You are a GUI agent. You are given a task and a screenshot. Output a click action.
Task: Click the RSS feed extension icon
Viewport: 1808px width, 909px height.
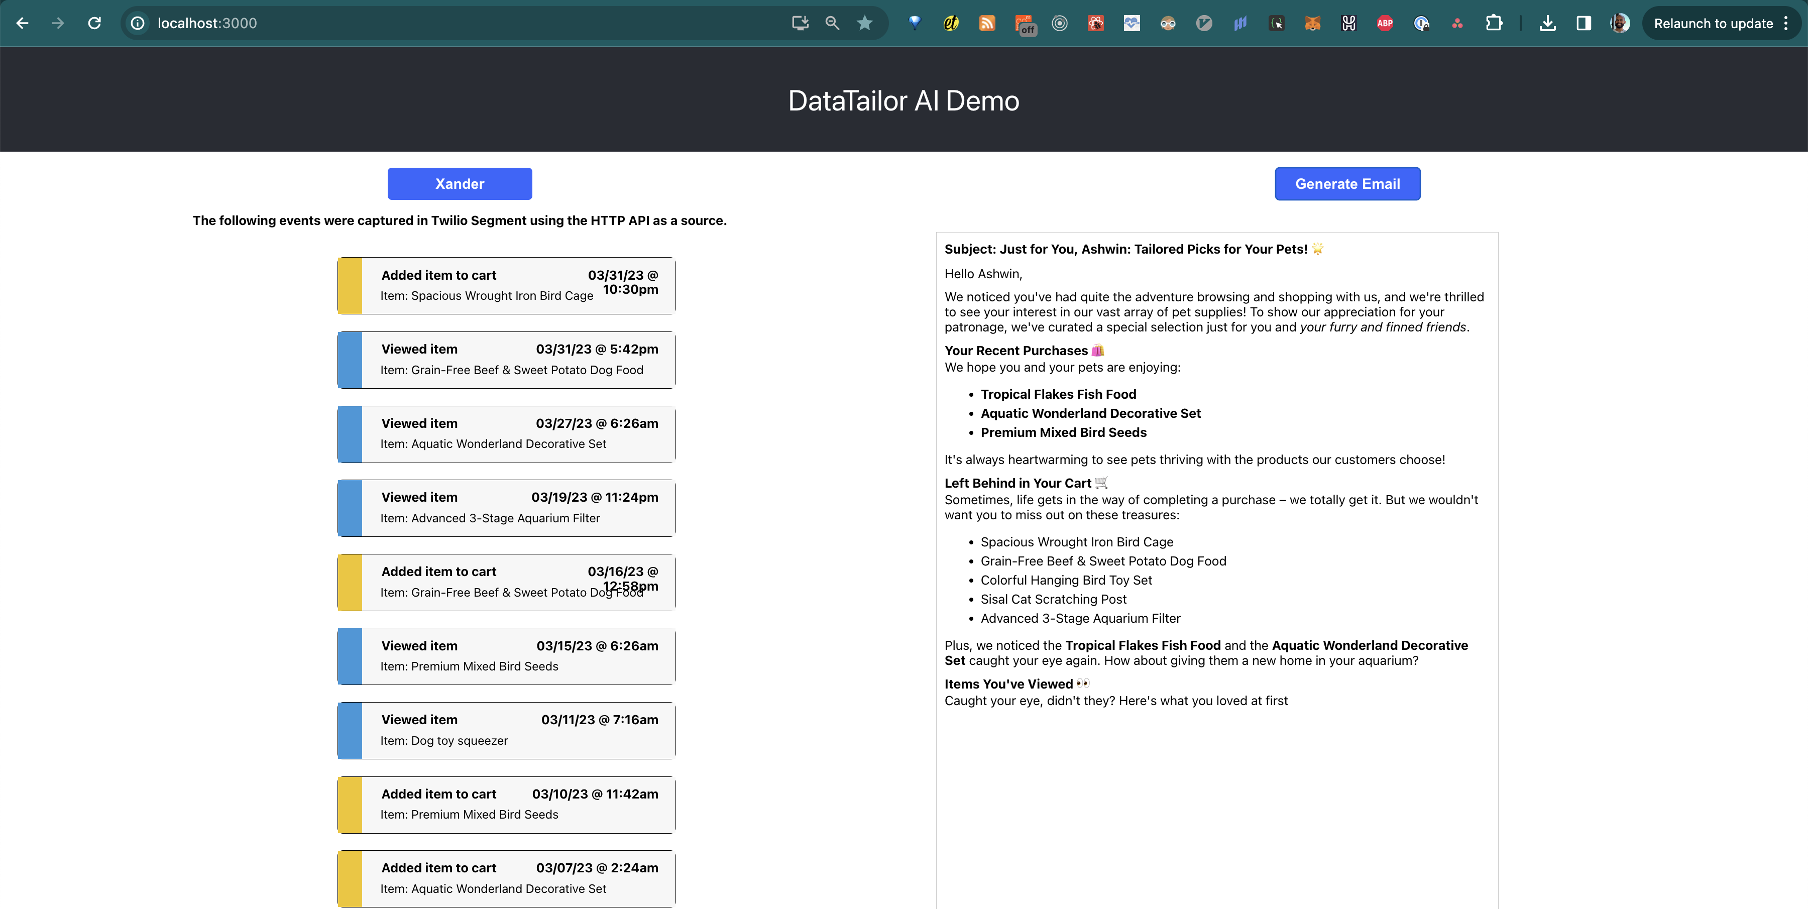(987, 23)
